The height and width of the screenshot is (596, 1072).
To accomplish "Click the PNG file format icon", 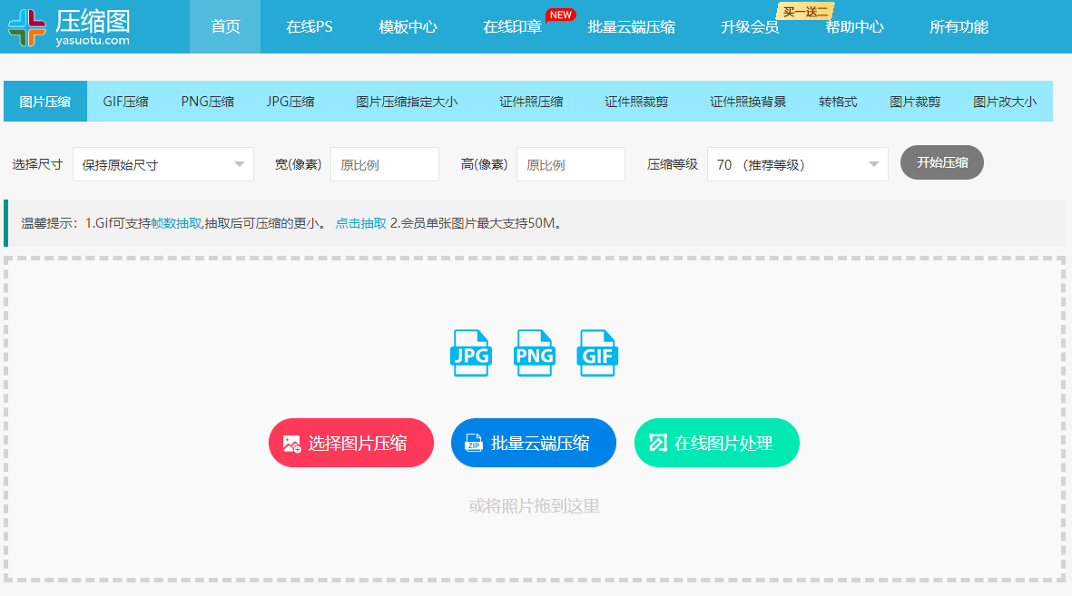I will click(534, 353).
